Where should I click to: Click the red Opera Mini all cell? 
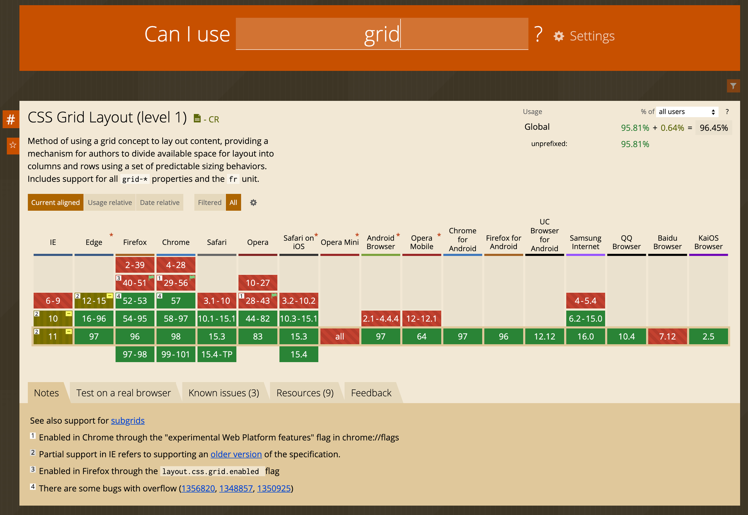click(x=340, y=336)
